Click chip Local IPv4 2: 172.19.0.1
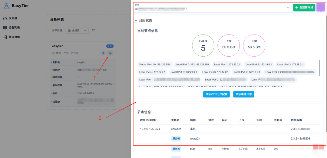The height and width of the screenshot is (158, 327). pyautogui.click(x=259, y=64)
